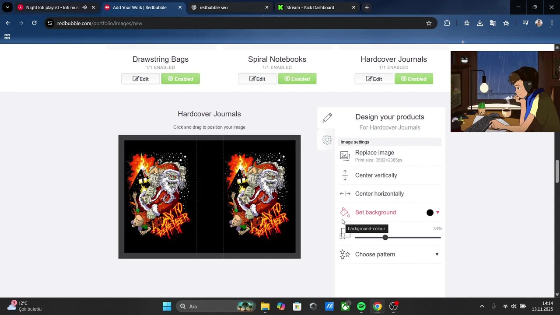This screenshot has width=560, height=315.
Task: Toggle Enabled for Drawstring Bags
Action: pos(180,79)
